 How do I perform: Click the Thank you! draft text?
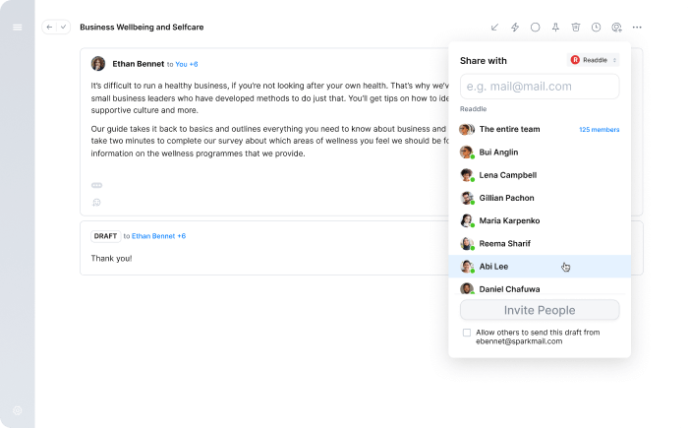(111, 259)
